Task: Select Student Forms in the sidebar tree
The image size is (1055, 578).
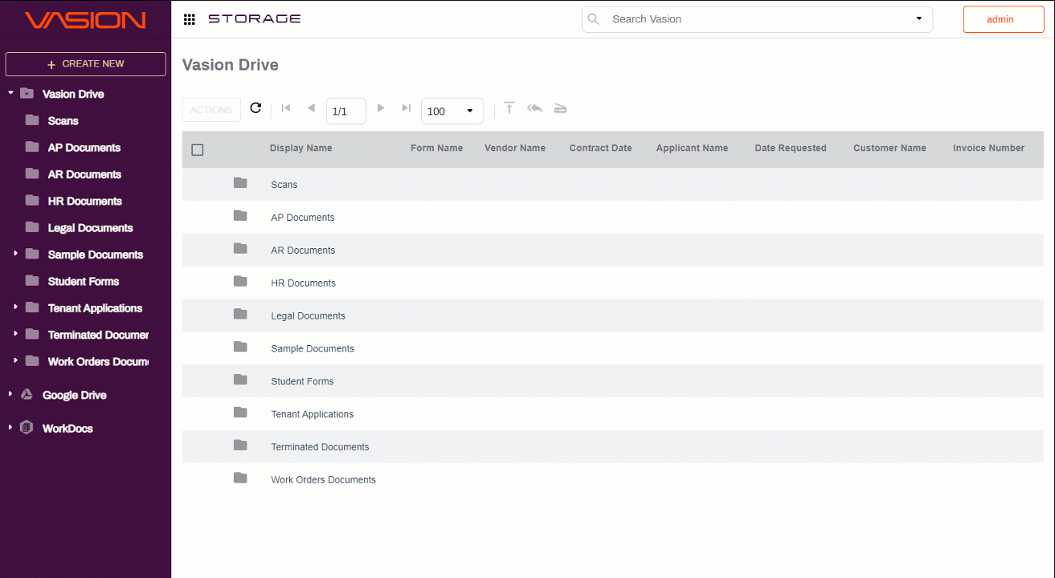Action: [84, 281]
